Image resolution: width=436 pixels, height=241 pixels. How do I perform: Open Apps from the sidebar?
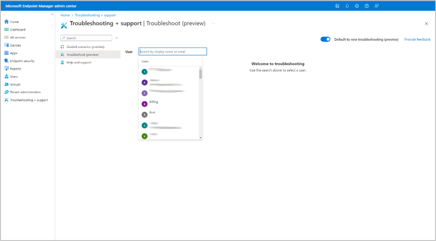click(x=11, y=53)
